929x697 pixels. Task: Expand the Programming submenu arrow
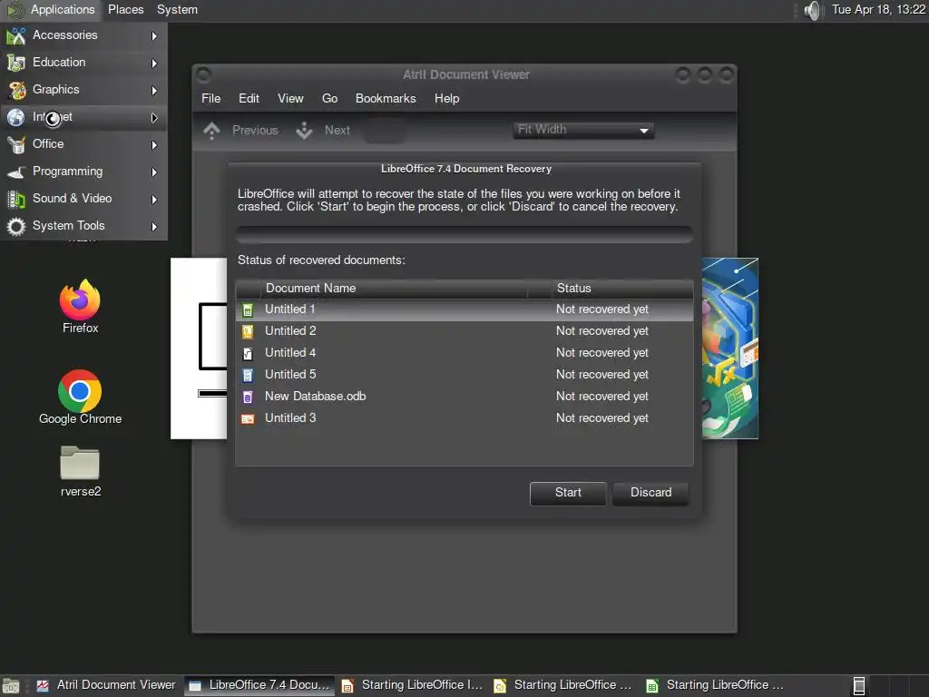click(x=154, y=172)
